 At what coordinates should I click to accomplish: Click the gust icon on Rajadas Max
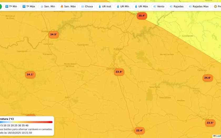(x=190, y=7)
